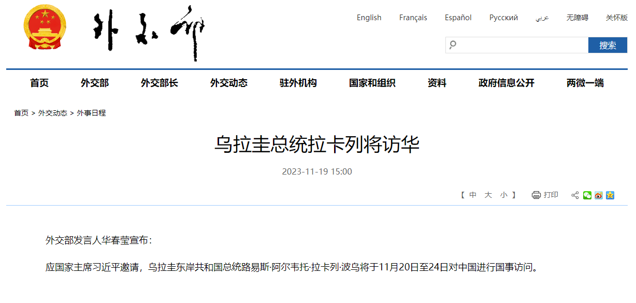Open 无障碍 accessibility mode
The width and height of the screenshot is (636, 303).
(x=577, y=18)
